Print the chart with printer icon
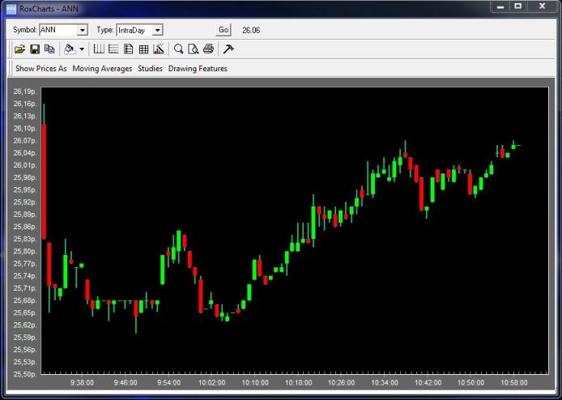 [208, 49]
